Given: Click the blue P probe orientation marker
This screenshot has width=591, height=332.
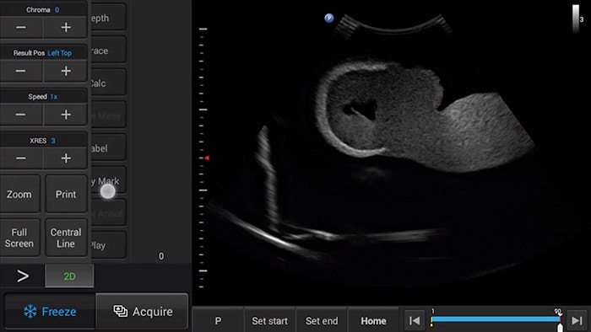Looking at the screenshot, I should point(329,18).
